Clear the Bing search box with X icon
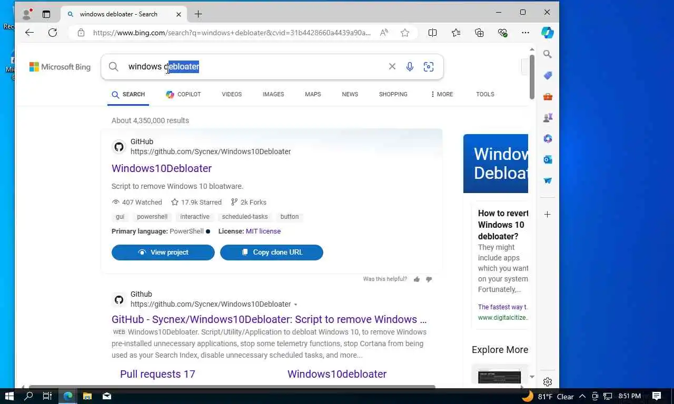 (392, 66)
